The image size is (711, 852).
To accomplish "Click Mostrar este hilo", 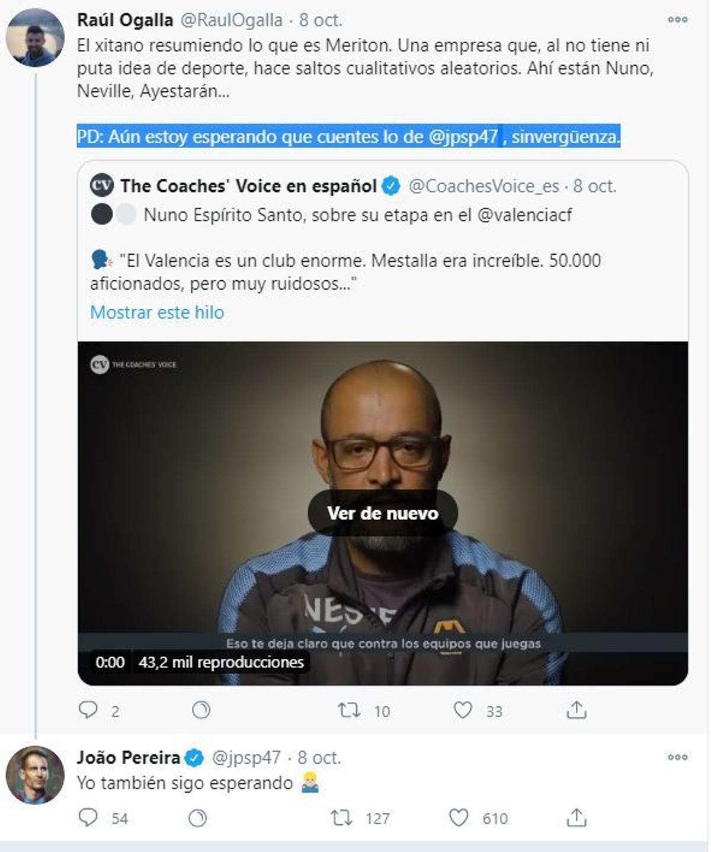I will pyautogui.click(x=156, y=312).
